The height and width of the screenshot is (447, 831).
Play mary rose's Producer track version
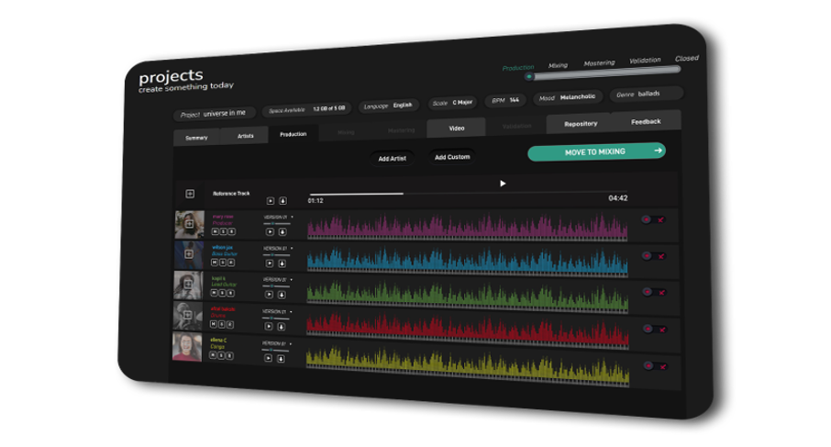(270, 232)
